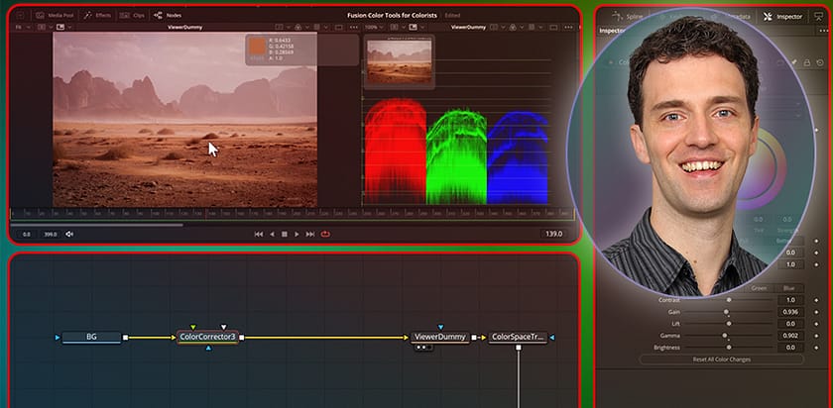Click the viewer dots under ViewerDummy node
The width and height of the screenshot is (833, 408).
422,348
